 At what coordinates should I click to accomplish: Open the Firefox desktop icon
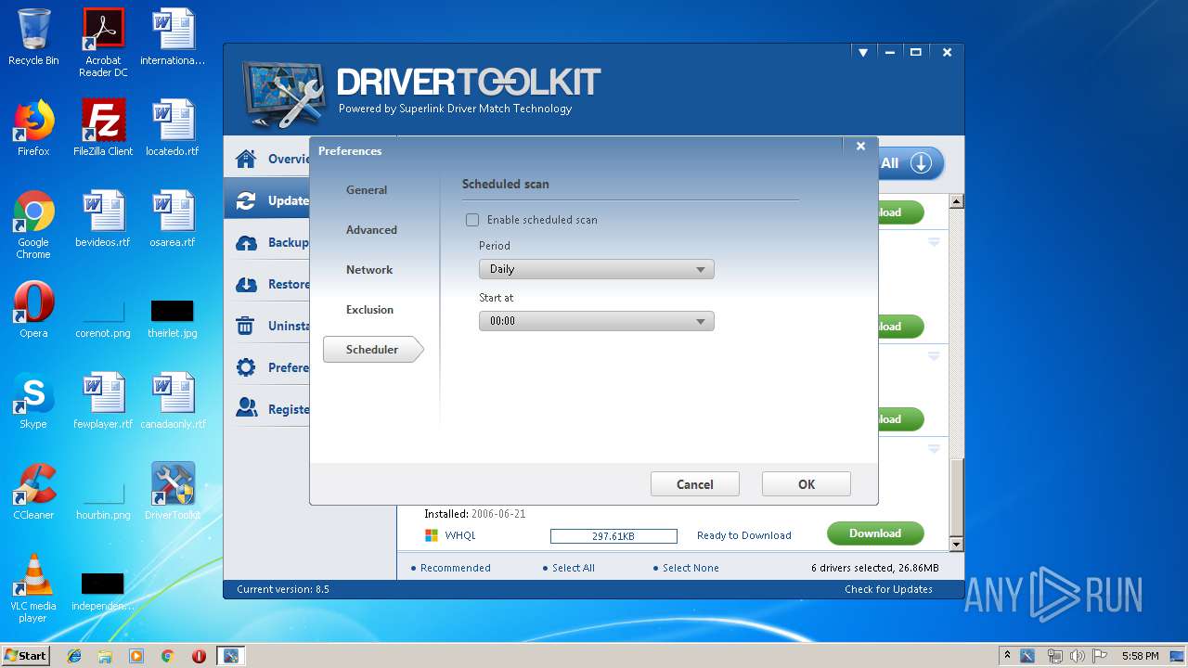33,128
